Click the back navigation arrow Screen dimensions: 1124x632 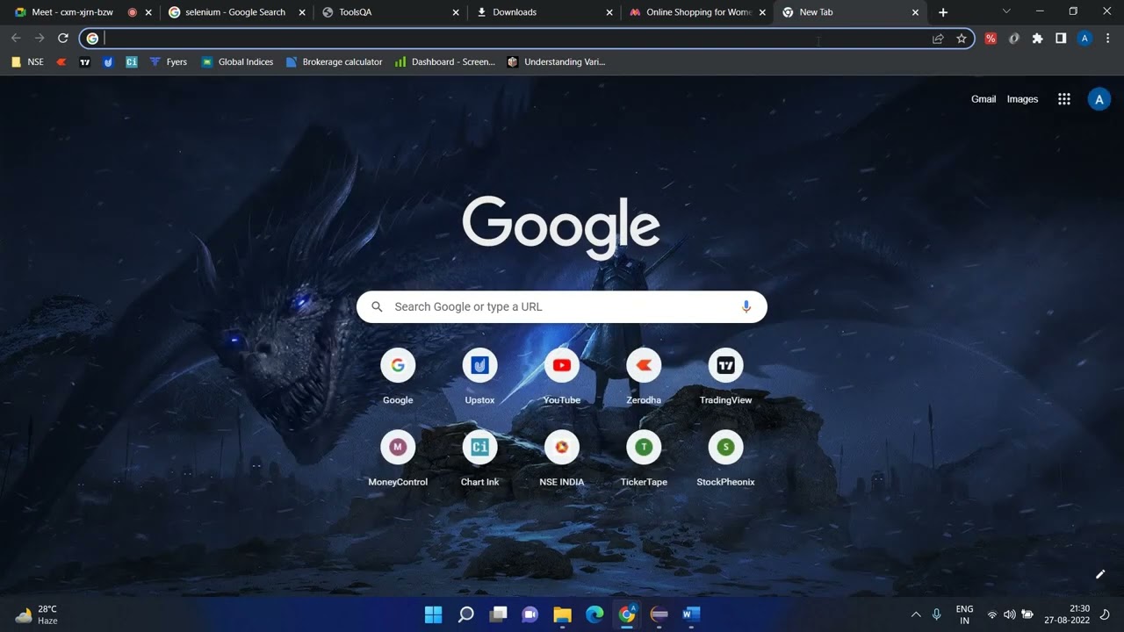tap(16, 39)
